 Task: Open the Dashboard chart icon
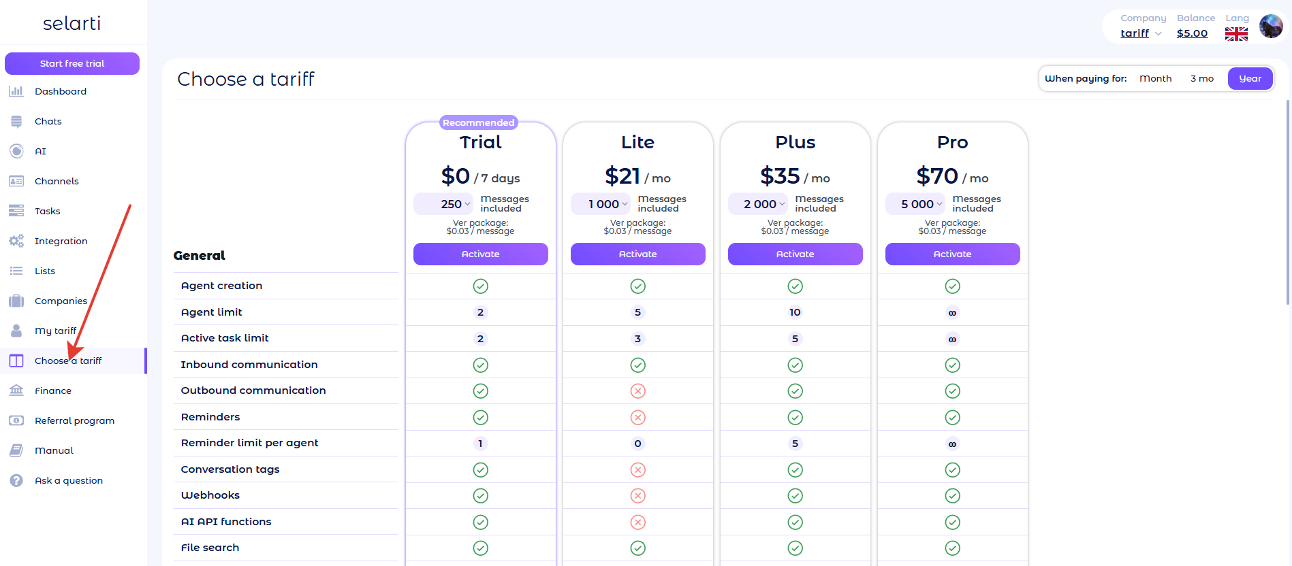tap(16, 91)
